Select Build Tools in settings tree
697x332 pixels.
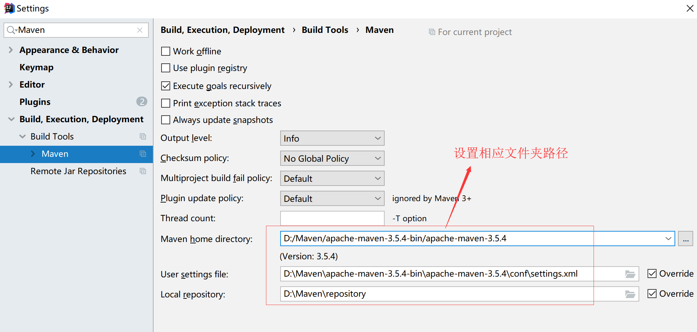(x=52, y=136)
